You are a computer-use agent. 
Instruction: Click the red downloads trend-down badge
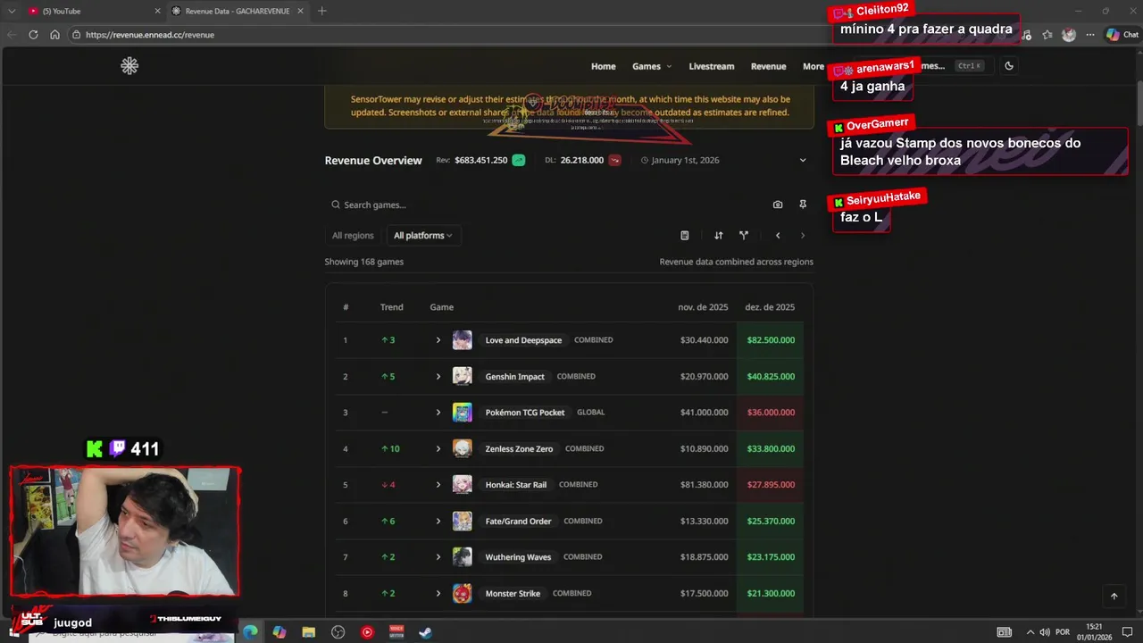614,161
